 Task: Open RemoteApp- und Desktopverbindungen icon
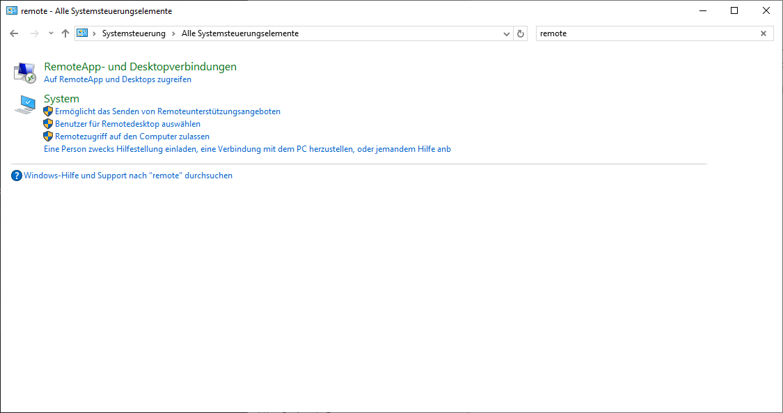[24, 72]
